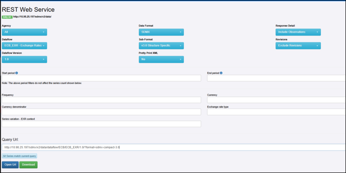Expand the Sub-Format v3.0 Structure Specific dropdown
The width and height of the screenshot is (346, 173).
click(161, 45)
